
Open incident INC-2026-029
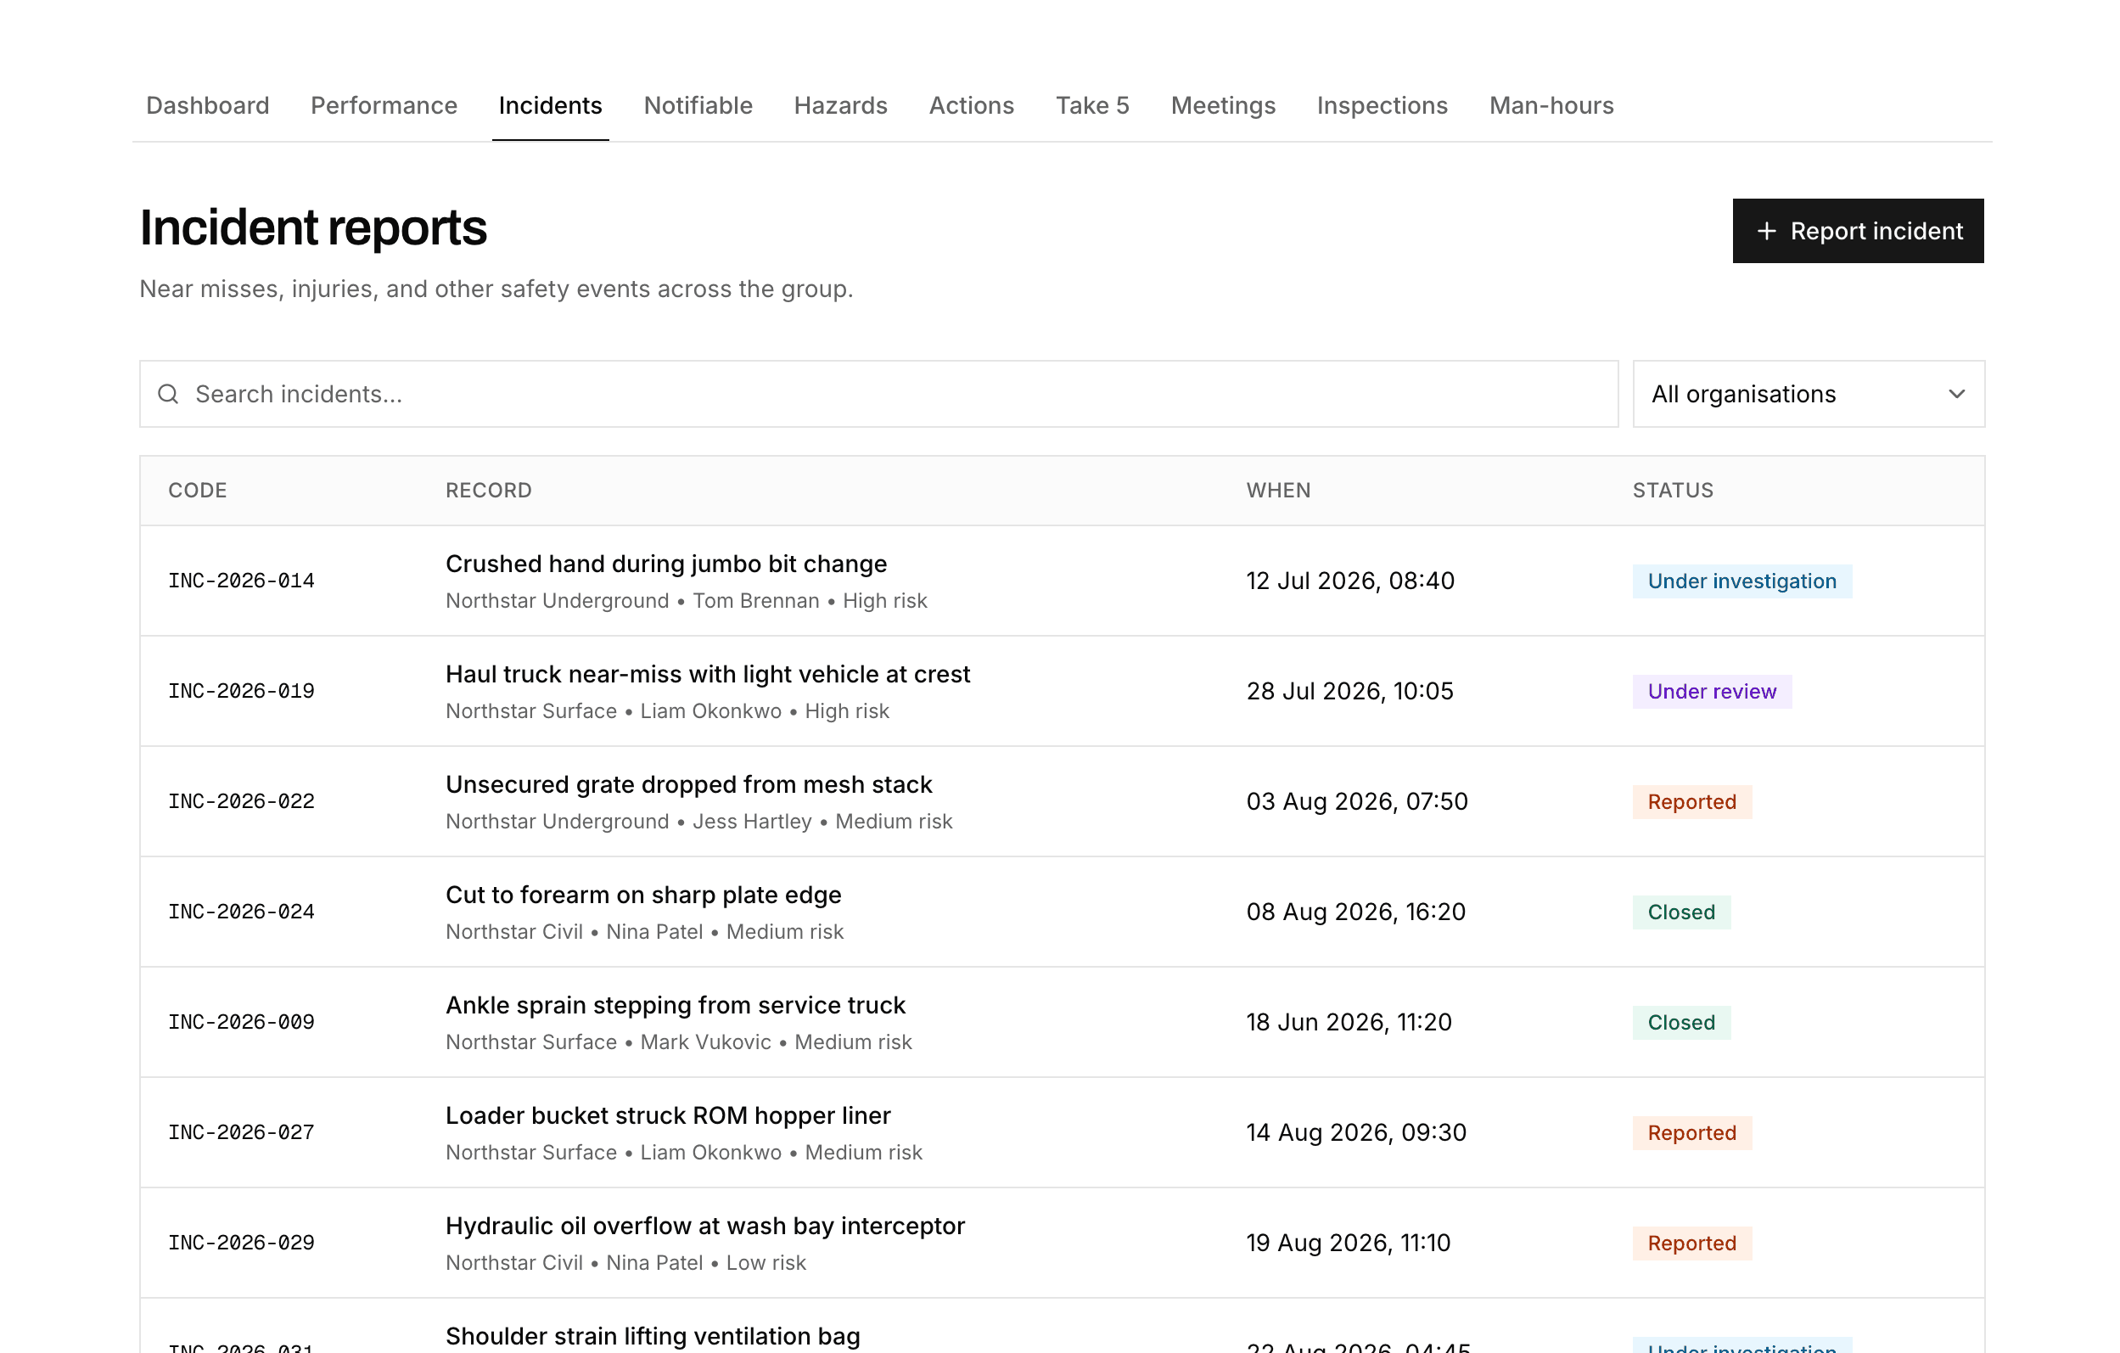tap(241, 1243)
